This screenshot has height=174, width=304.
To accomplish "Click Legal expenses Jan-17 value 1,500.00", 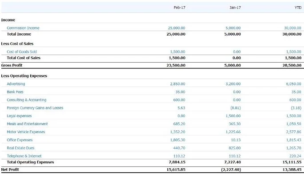I will [233, 116].
